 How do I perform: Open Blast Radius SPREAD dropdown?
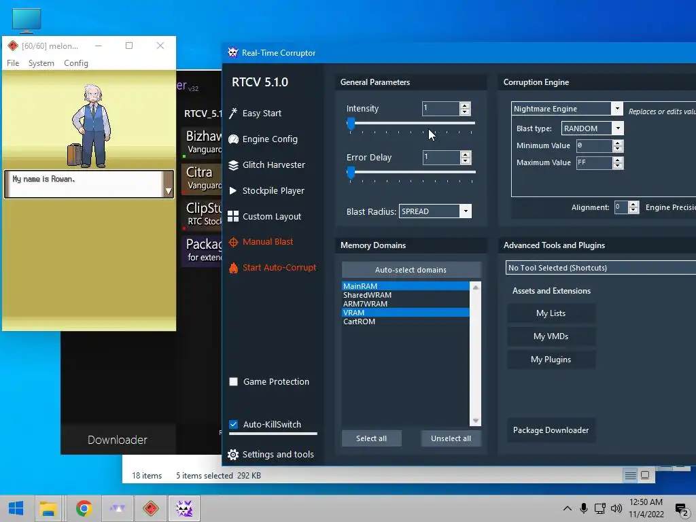[x=466, y=211]
